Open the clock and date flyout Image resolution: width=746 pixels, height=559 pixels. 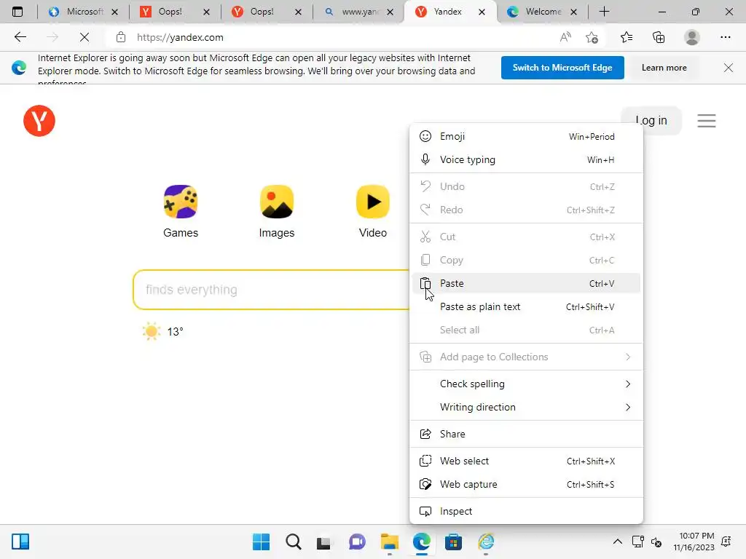point(694,542)
